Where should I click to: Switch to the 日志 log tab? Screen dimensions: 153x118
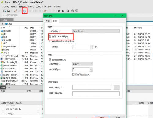[9, 87]
